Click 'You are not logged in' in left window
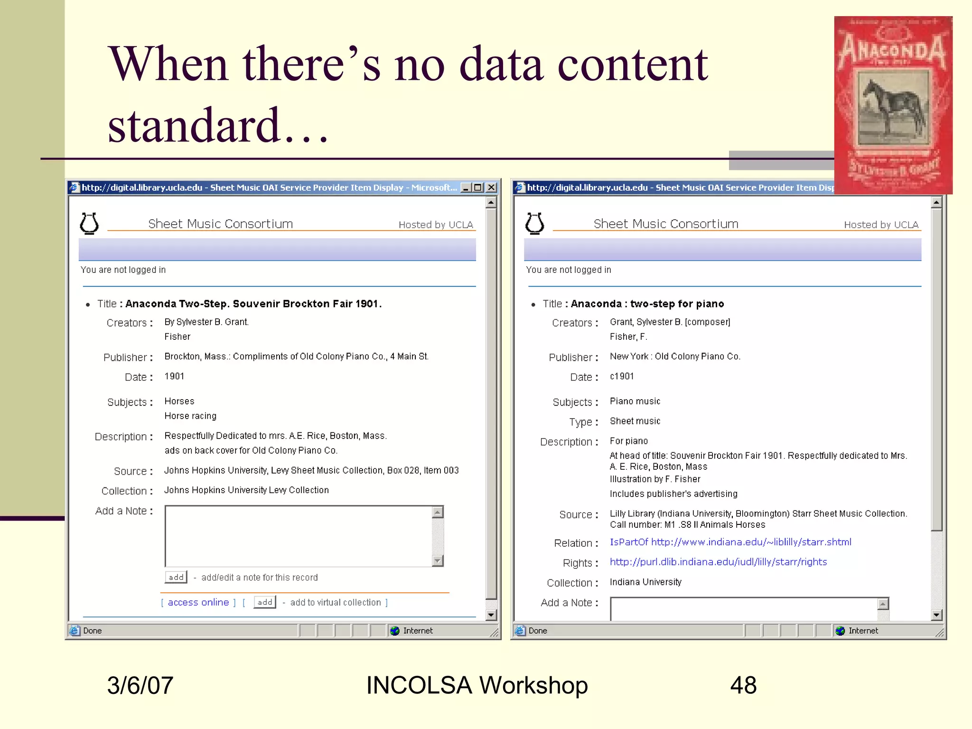 (x=123, y=270)
